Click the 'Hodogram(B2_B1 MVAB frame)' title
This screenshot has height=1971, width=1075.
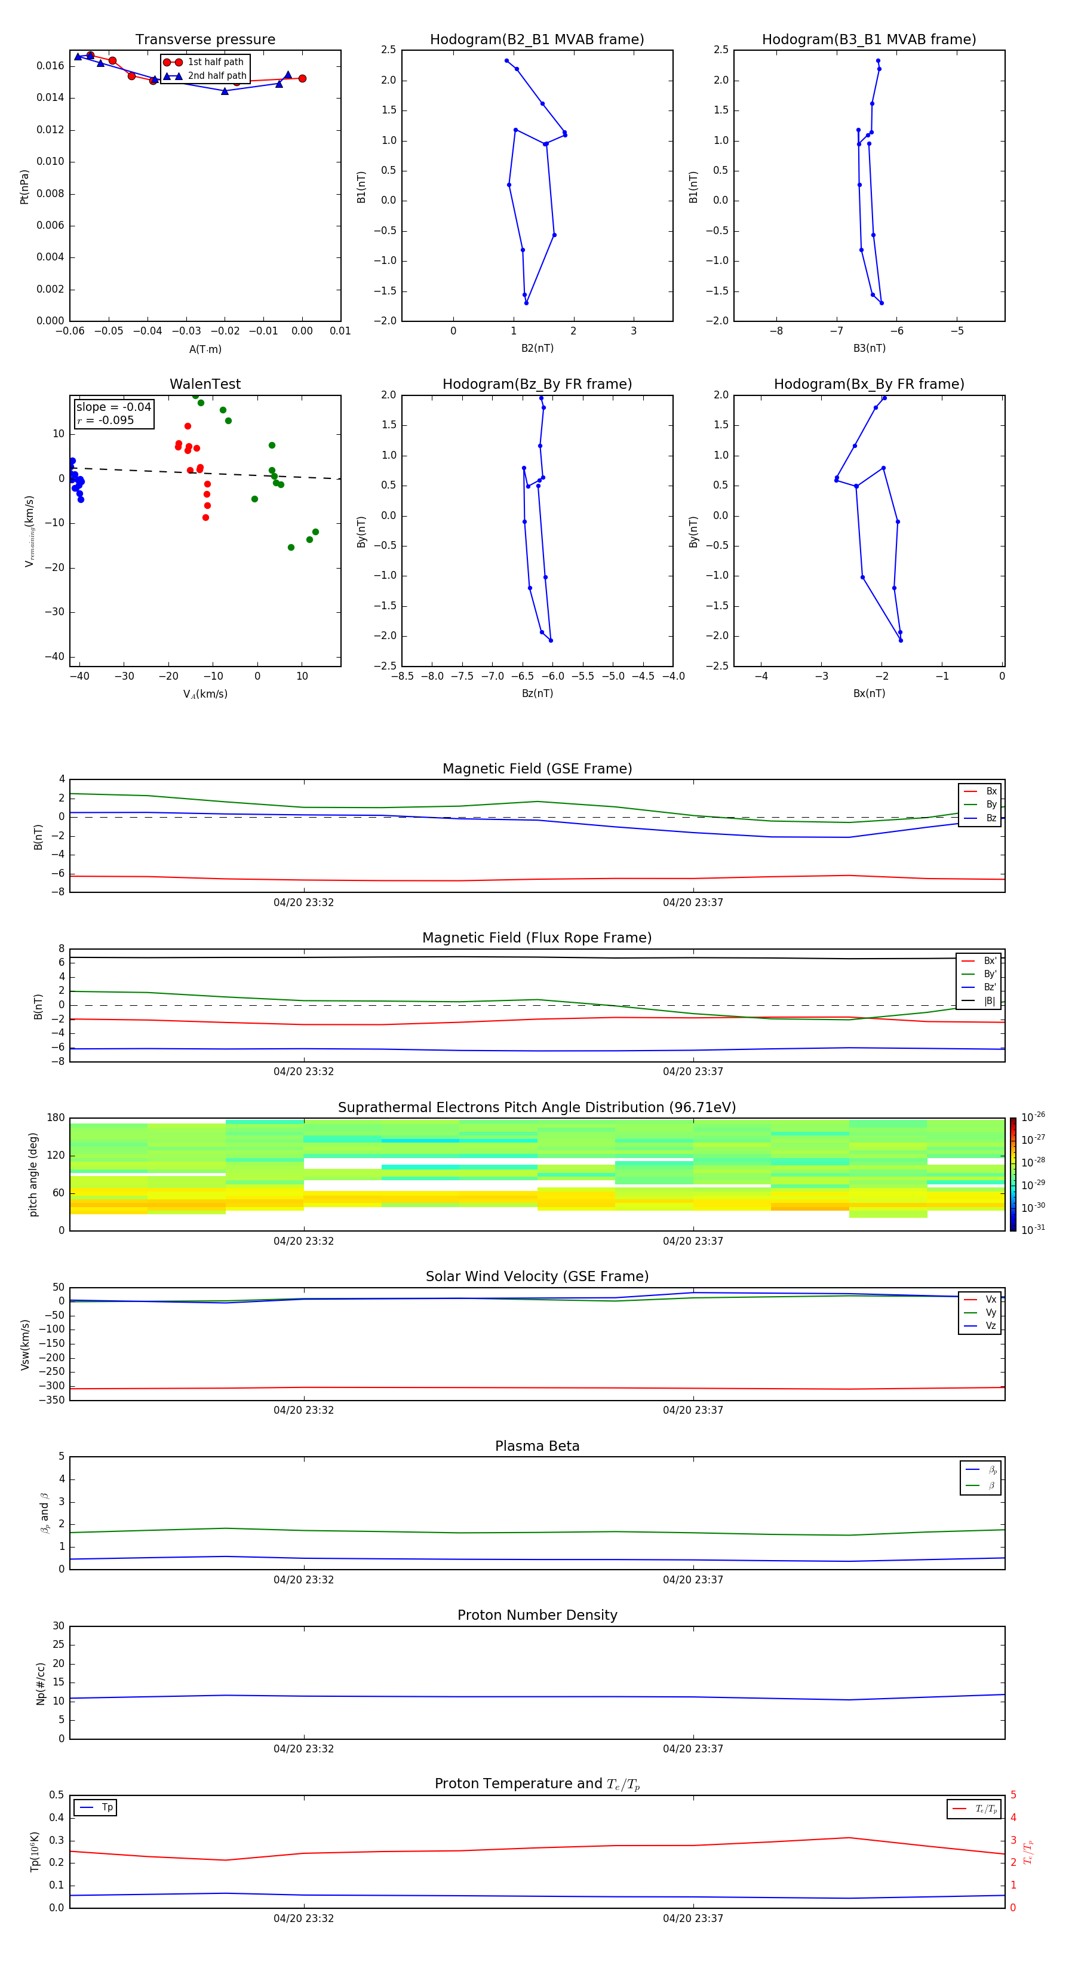(x=537, y=40)
